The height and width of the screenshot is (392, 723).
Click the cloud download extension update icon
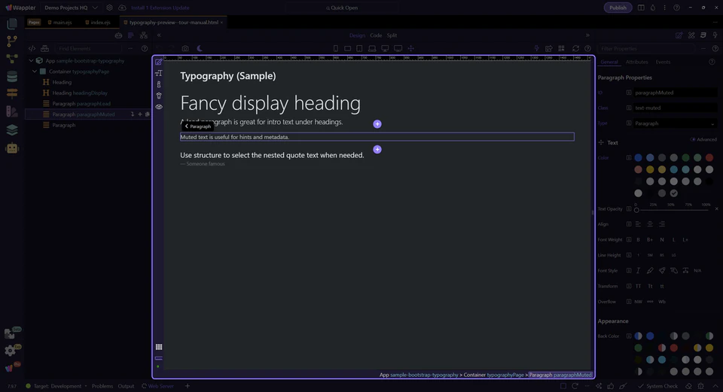click(122, 8)
